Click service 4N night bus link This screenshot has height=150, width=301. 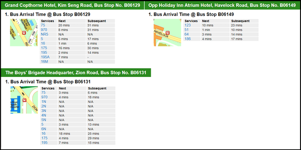click(x=44, y=115)
